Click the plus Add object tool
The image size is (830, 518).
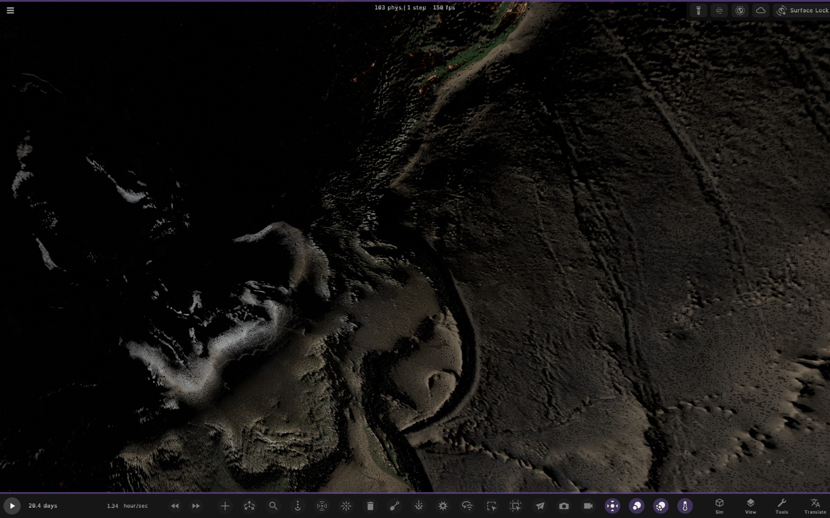coord(225,506)
